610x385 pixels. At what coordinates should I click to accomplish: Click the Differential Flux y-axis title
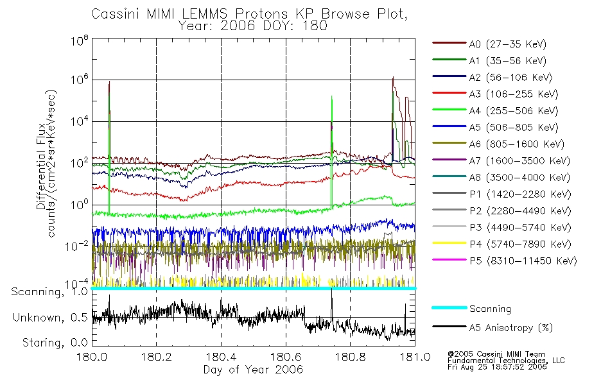tap(41, 166)
